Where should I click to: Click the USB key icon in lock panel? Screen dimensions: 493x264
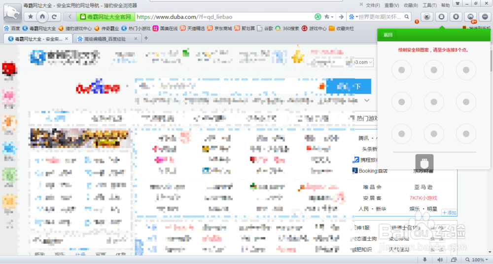click(x=424, y=163)
